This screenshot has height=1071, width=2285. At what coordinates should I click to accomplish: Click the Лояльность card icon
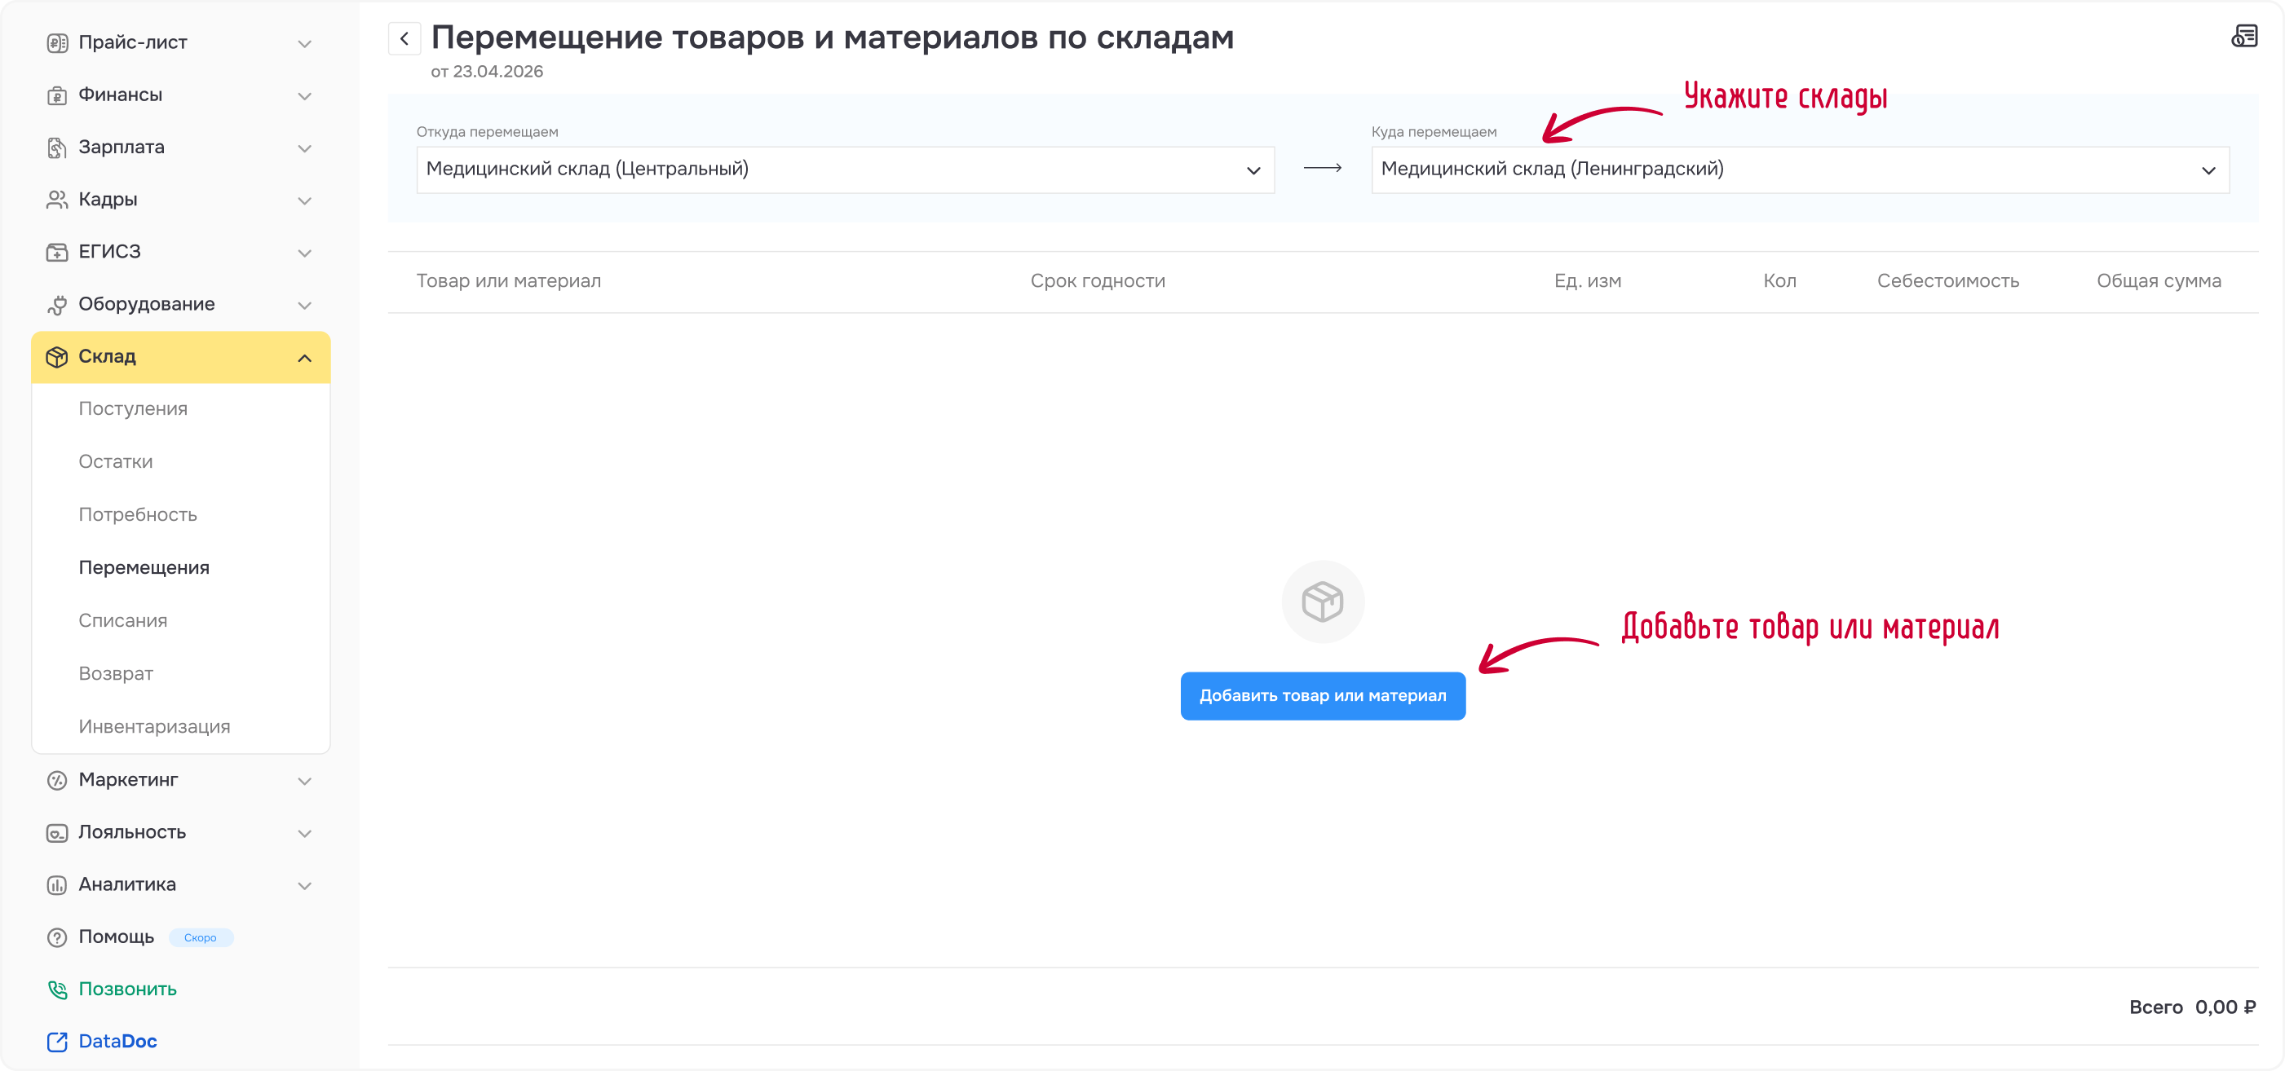(57, 832)
